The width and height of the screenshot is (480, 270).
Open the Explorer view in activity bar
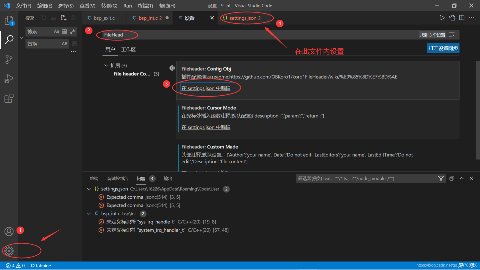9,20
